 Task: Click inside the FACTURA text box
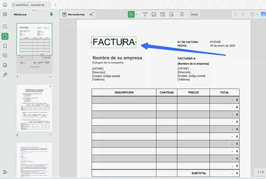click(x=114, y=42)
